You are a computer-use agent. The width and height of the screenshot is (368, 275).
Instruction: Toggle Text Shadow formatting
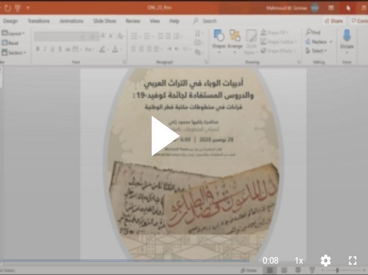[60, 49]
